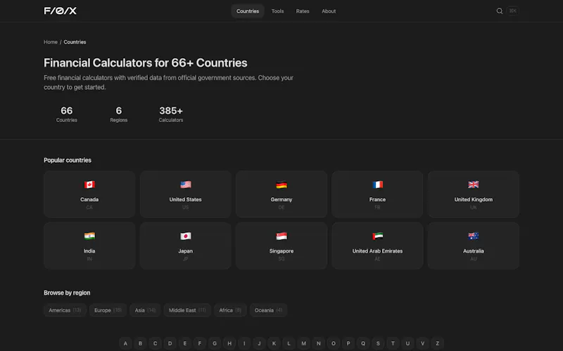The image size is (563, 351).
Task: Open the United States name label
Action: point(186,199)
